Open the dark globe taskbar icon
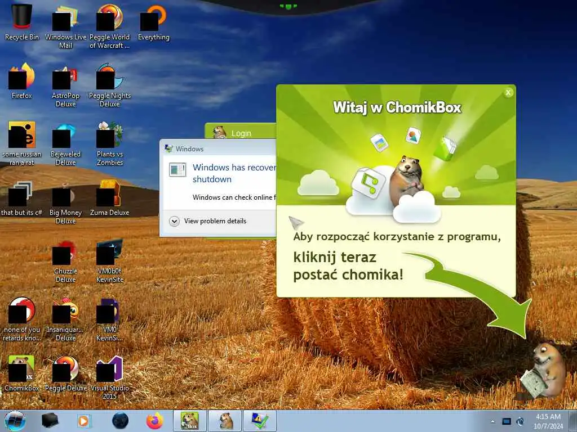Image resolution: width=577 pixels, height=432 pixels. pos(120,421)
